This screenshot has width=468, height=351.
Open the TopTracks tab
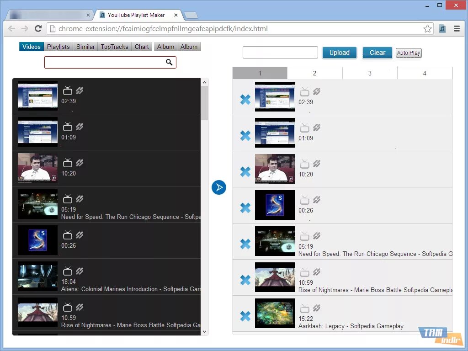(x=114, y=47)
